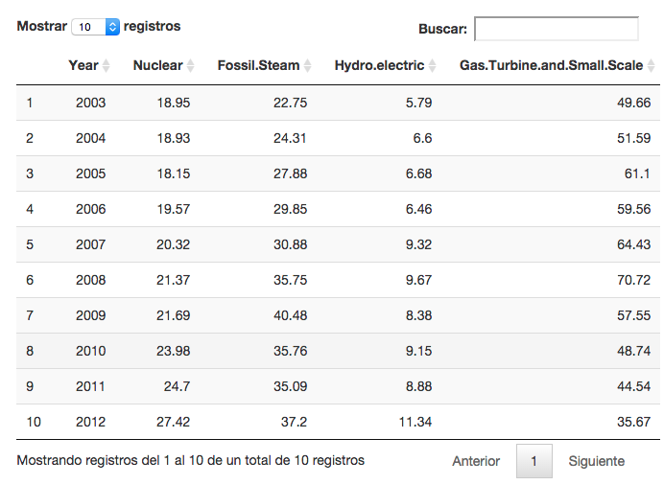The image size is (664, 485).
Task: Click Gas.Turbine value 59.56
Action: point(633,209)
